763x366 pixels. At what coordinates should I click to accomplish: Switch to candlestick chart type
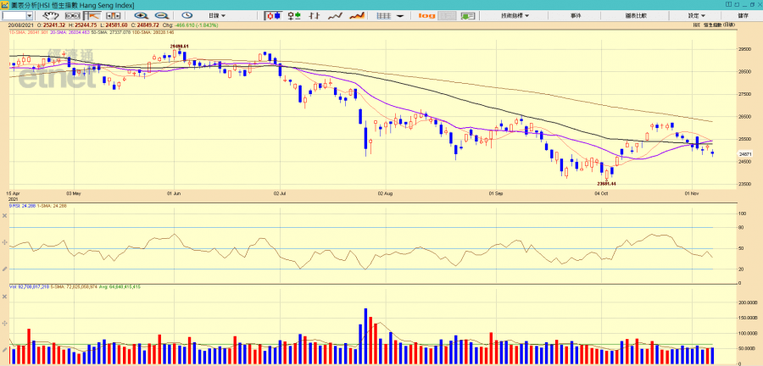tap(274, 15)
